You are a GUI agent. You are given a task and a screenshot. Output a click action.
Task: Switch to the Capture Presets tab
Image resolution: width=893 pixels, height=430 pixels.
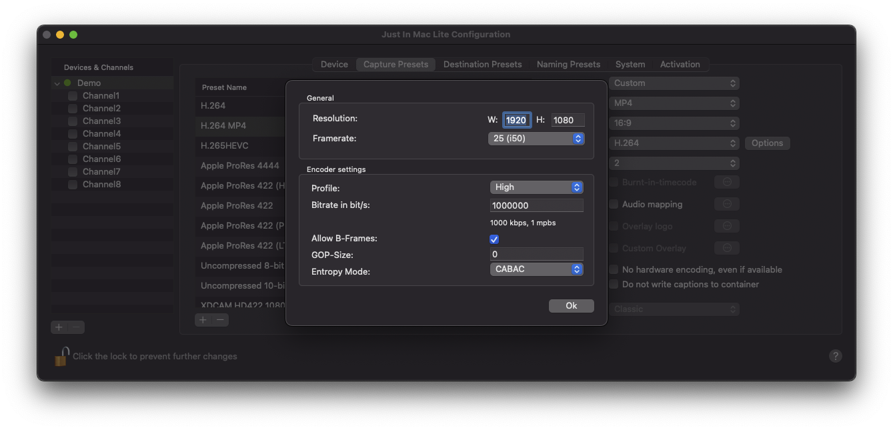[x=395, y=65]
